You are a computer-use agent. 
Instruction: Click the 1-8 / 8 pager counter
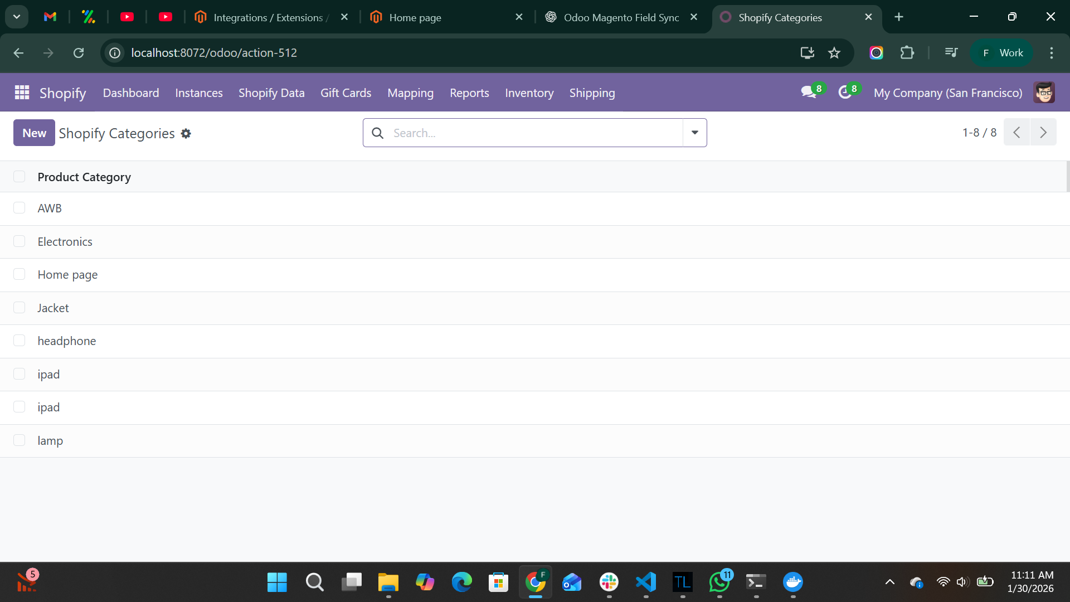point(979,133)
